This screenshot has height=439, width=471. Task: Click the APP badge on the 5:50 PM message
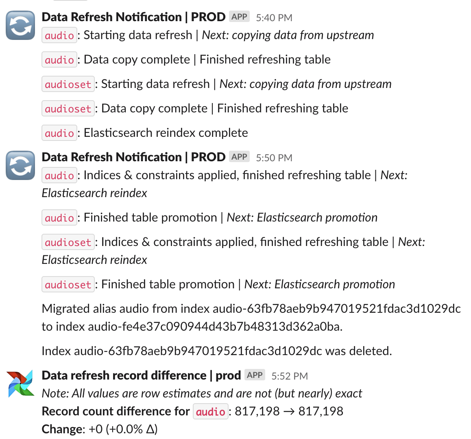coord(239,156)
